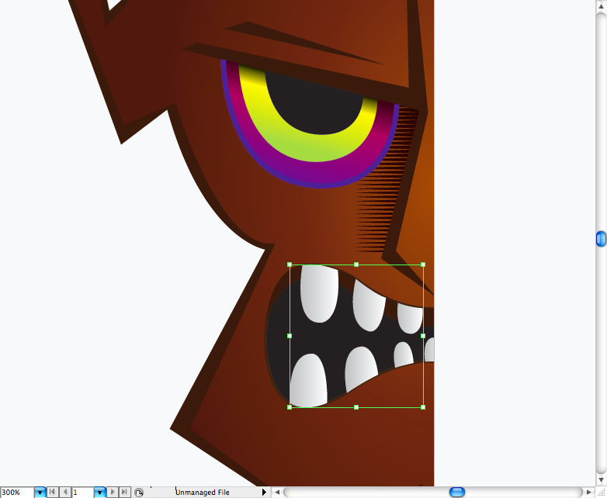Click the vertical scrollbar up arrow at top
The width and height of the screenshot is (607, 498).
click(x=602, y=6)
